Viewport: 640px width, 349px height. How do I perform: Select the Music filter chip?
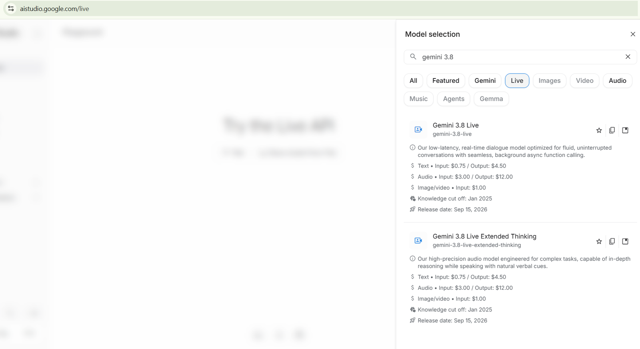tap(418, 99)
